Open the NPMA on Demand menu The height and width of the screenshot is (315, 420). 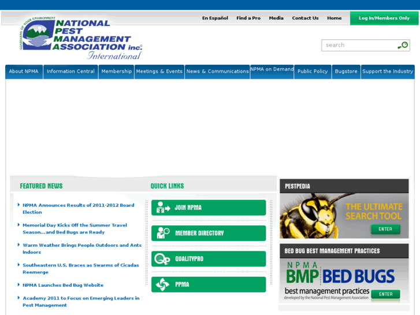(x=272, y=72)
